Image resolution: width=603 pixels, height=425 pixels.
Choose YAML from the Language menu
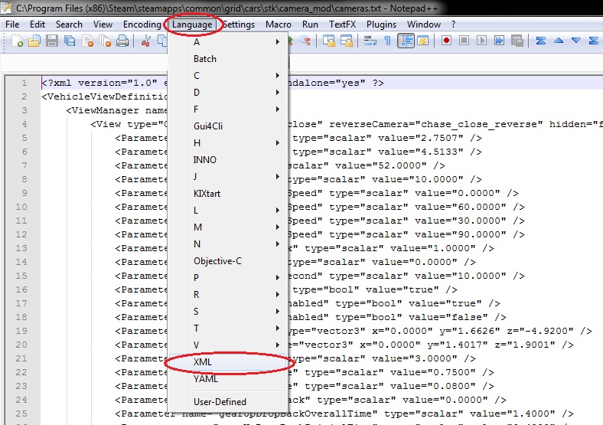point(229,379)
